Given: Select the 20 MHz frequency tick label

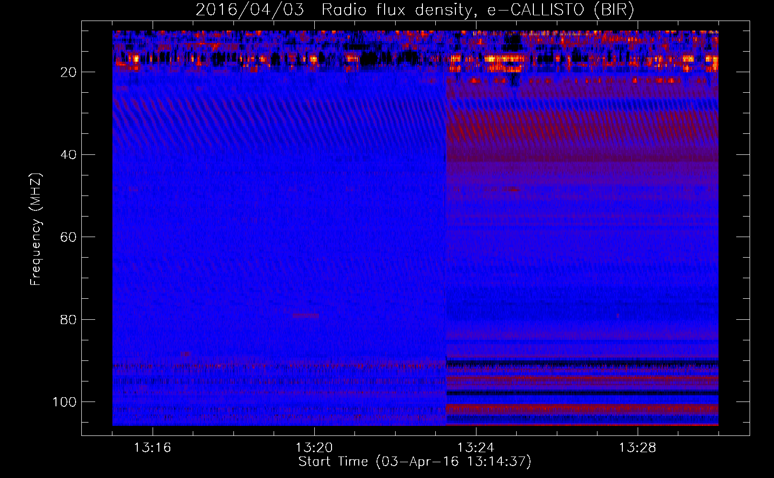Looking at the screenshot, I should tap(68, 72).
